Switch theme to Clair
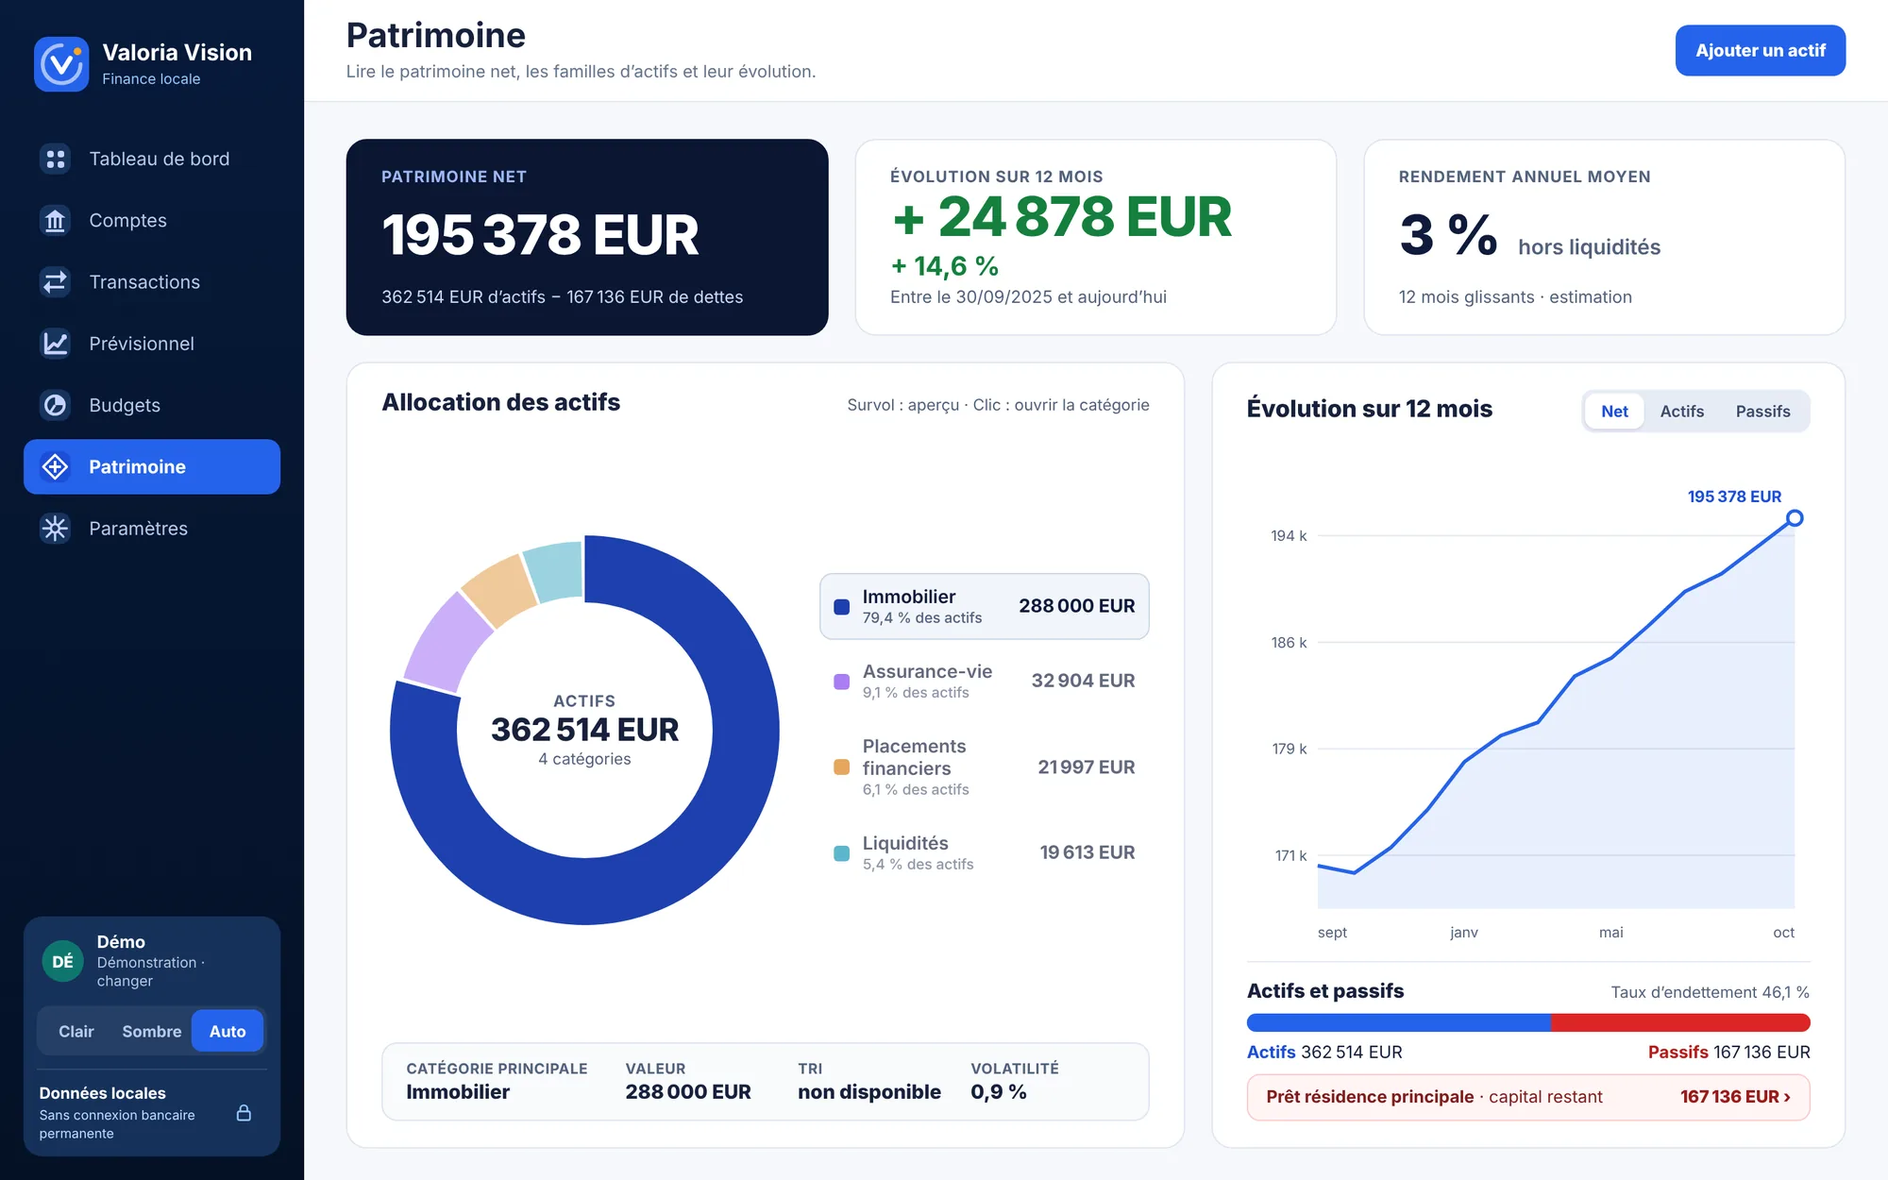Image resolution: width=1888 pixels, height=1180 pixels. click(x=76, y=1031)
